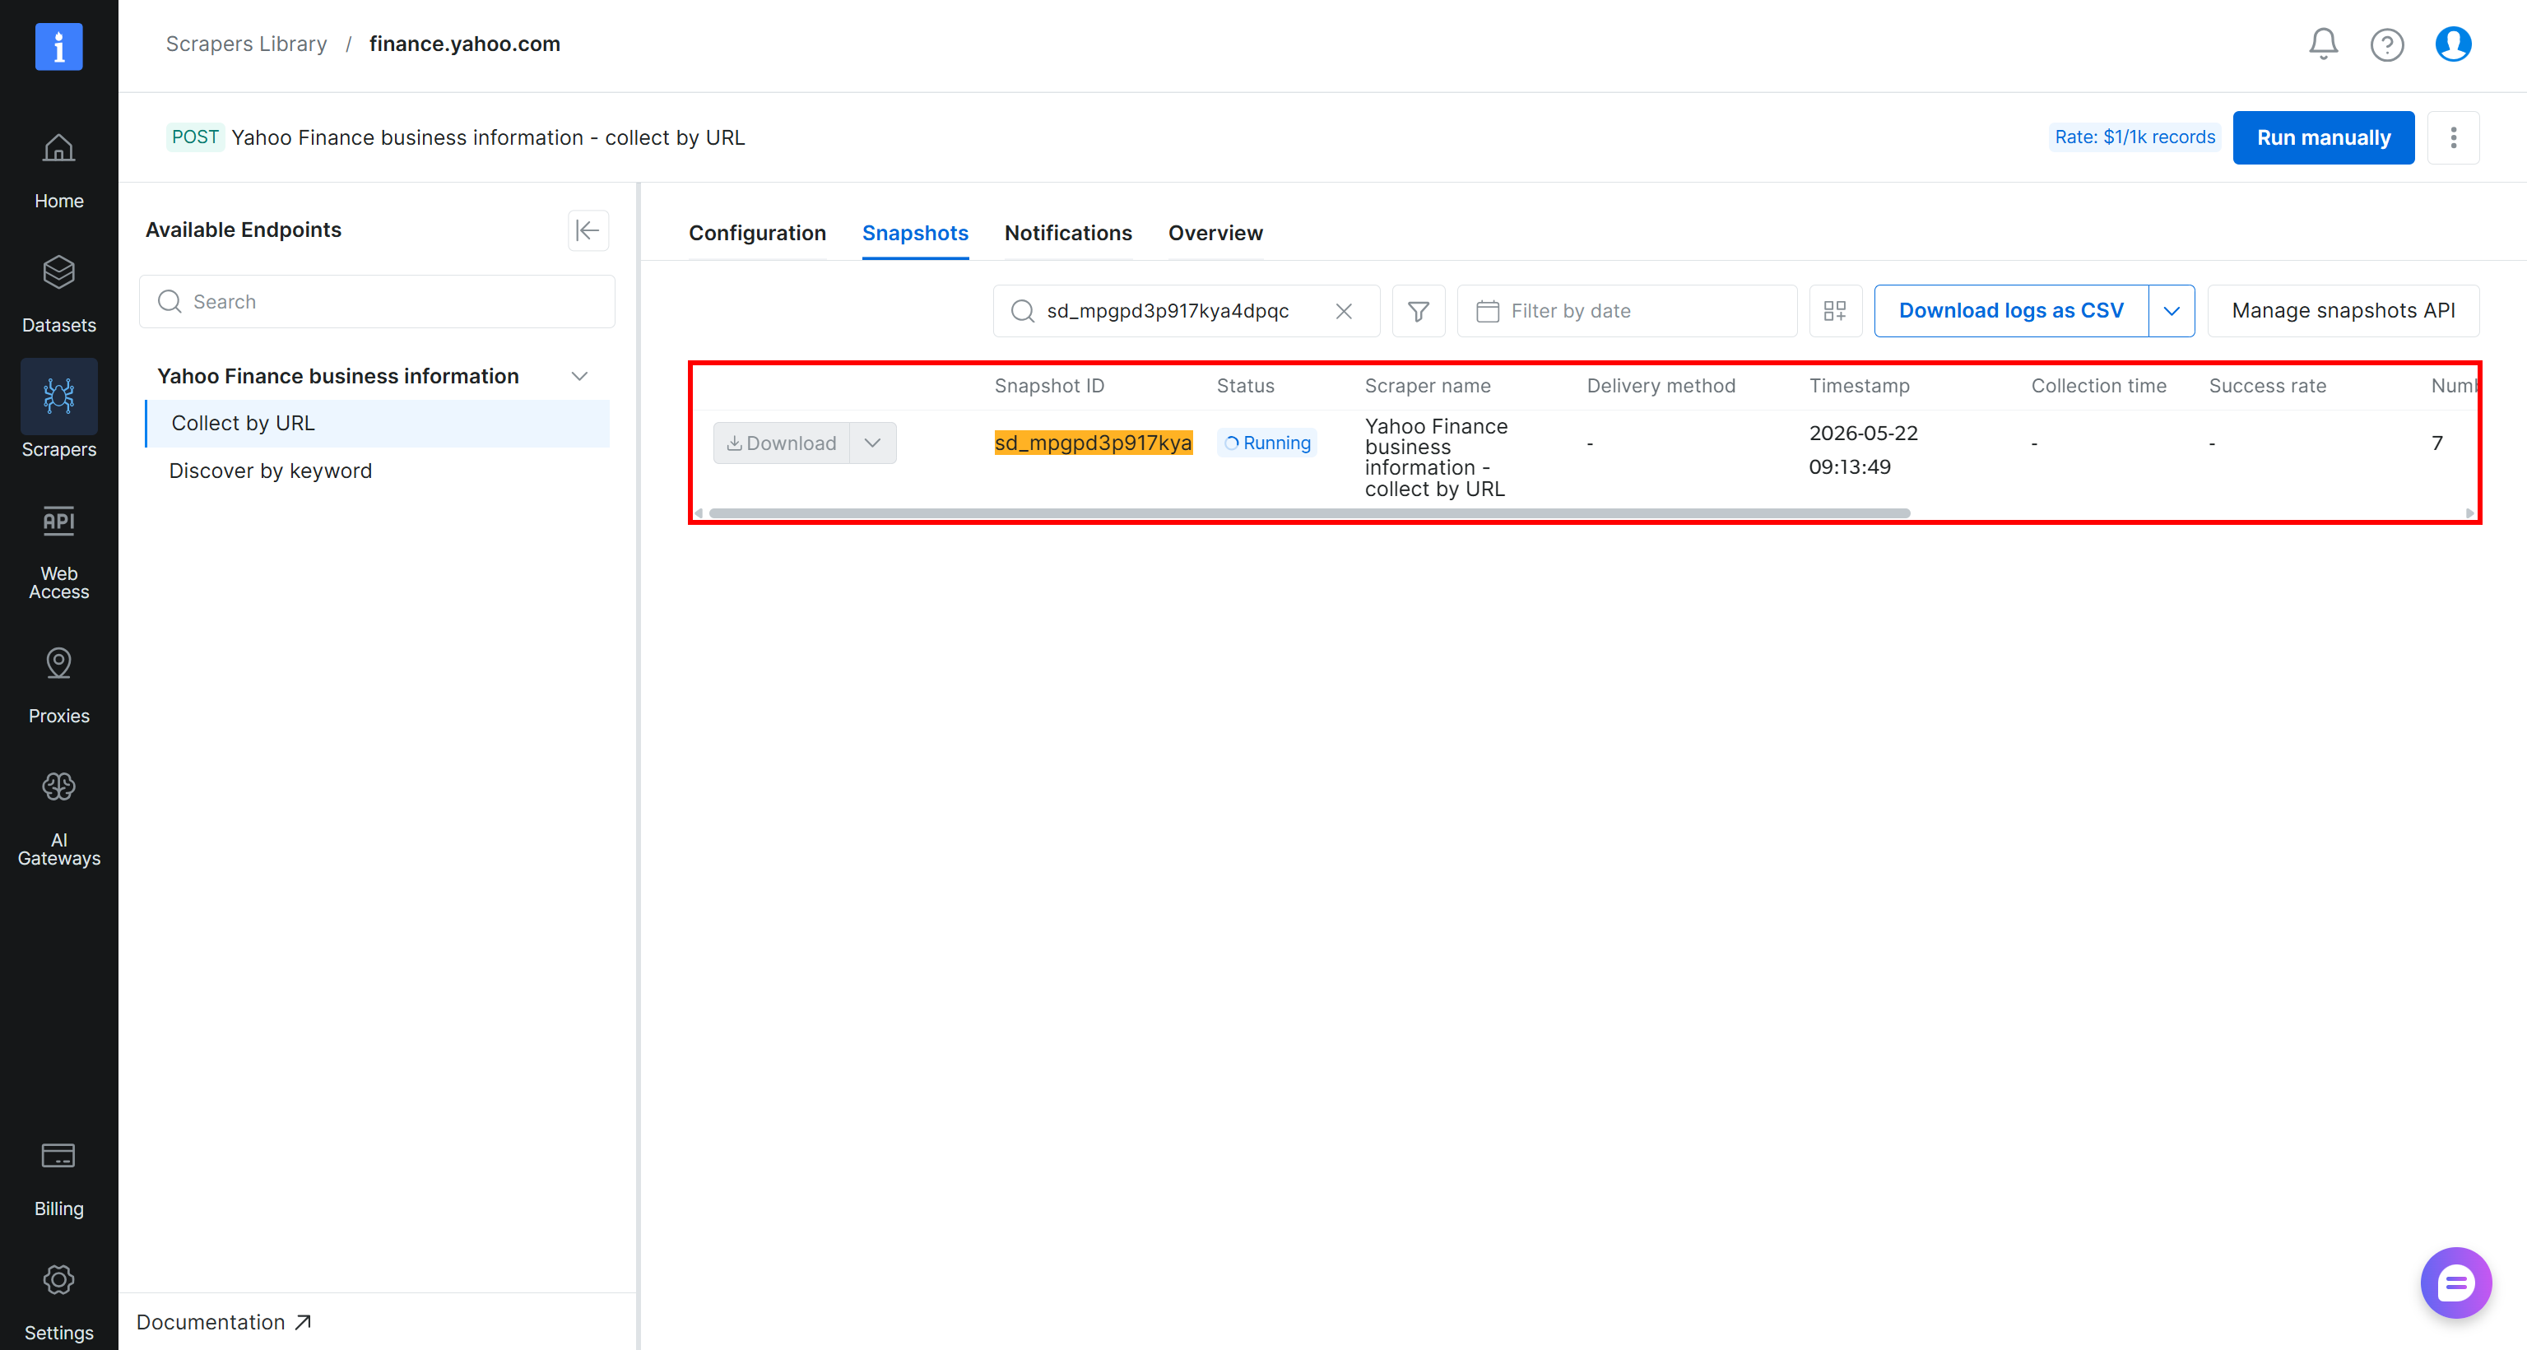Screen dimensions: 2527x1350
Task: Open Settings in sidebar
Action: [x=59, y=1302]
